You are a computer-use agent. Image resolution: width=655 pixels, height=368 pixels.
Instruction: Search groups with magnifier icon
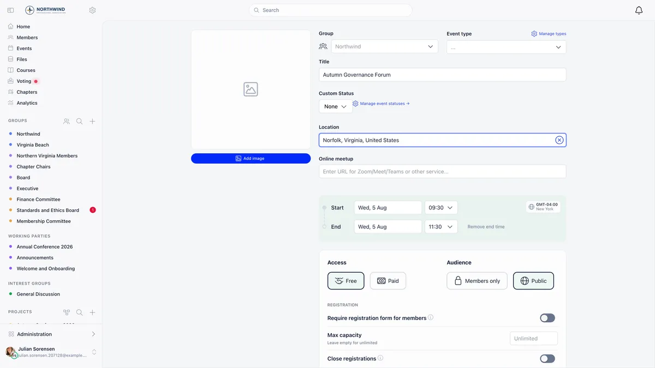[x=79, y=121]
